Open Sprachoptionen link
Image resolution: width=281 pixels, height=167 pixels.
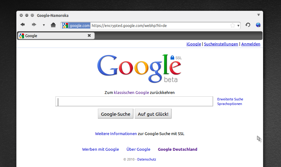230,104
